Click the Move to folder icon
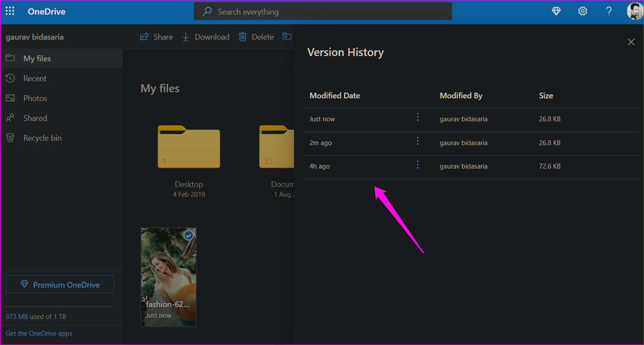Screen dimensions: 644x345 coord(287,36)
